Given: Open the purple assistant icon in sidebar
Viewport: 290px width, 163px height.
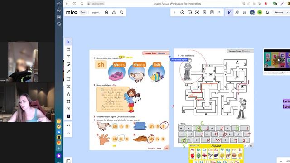Looking at the screenshot, I should click(x=59, y=156).
